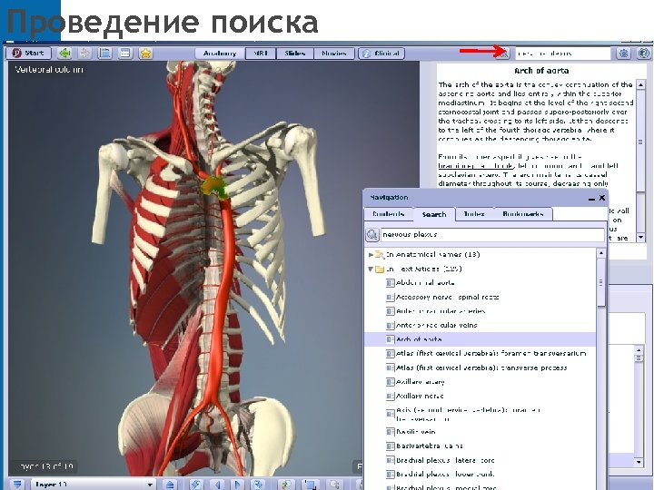Click the help icon at top right
The width and height of the screenshot is (654, 490).
click(x=644, y=54)
